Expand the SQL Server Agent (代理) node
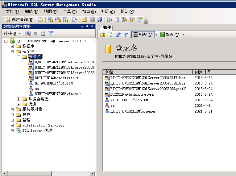This screenshot has height=176, width=236. 12,131
